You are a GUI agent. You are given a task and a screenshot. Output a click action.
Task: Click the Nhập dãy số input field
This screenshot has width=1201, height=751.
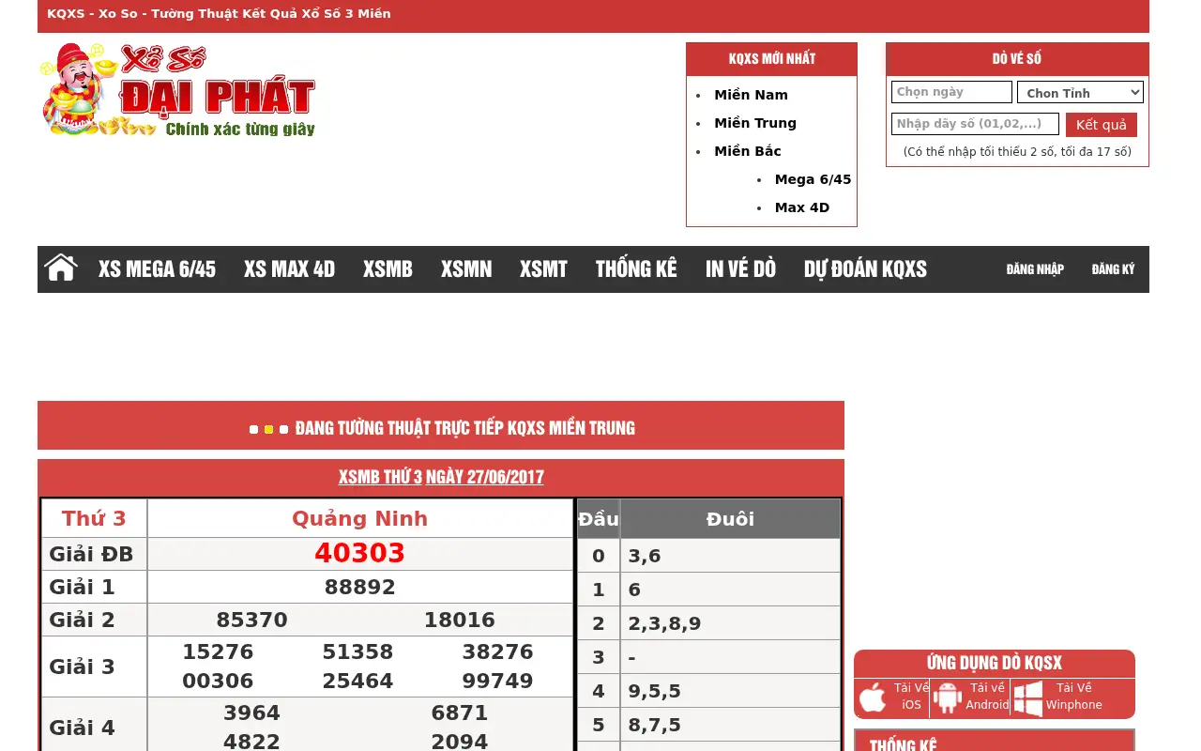point(975,124)
